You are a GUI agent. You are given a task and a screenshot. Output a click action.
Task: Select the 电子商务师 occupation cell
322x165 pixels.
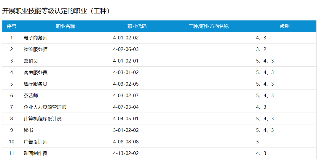pos(66,38)
